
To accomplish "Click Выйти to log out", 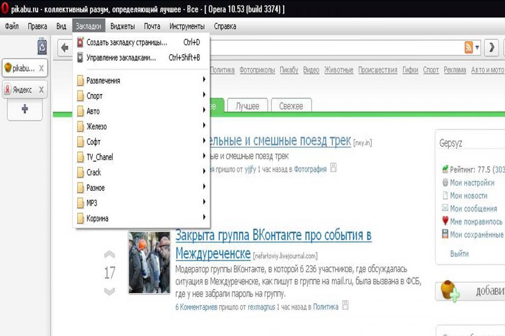I will 459,254.
